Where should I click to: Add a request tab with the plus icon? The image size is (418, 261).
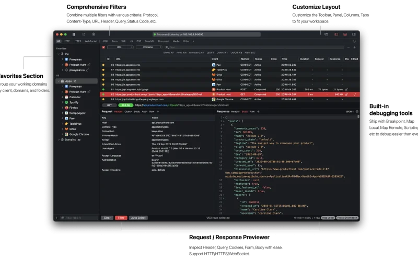click(x=158, y=112)
